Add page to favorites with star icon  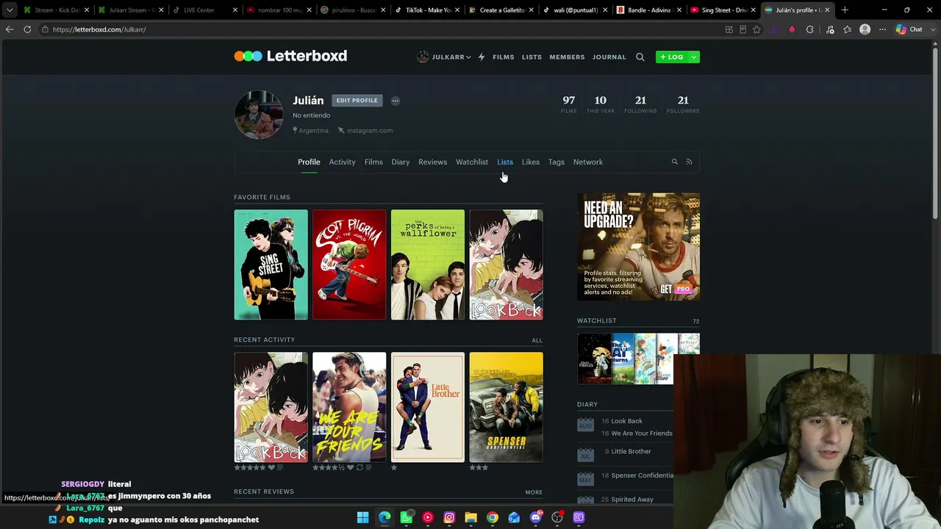click(756, 29)
